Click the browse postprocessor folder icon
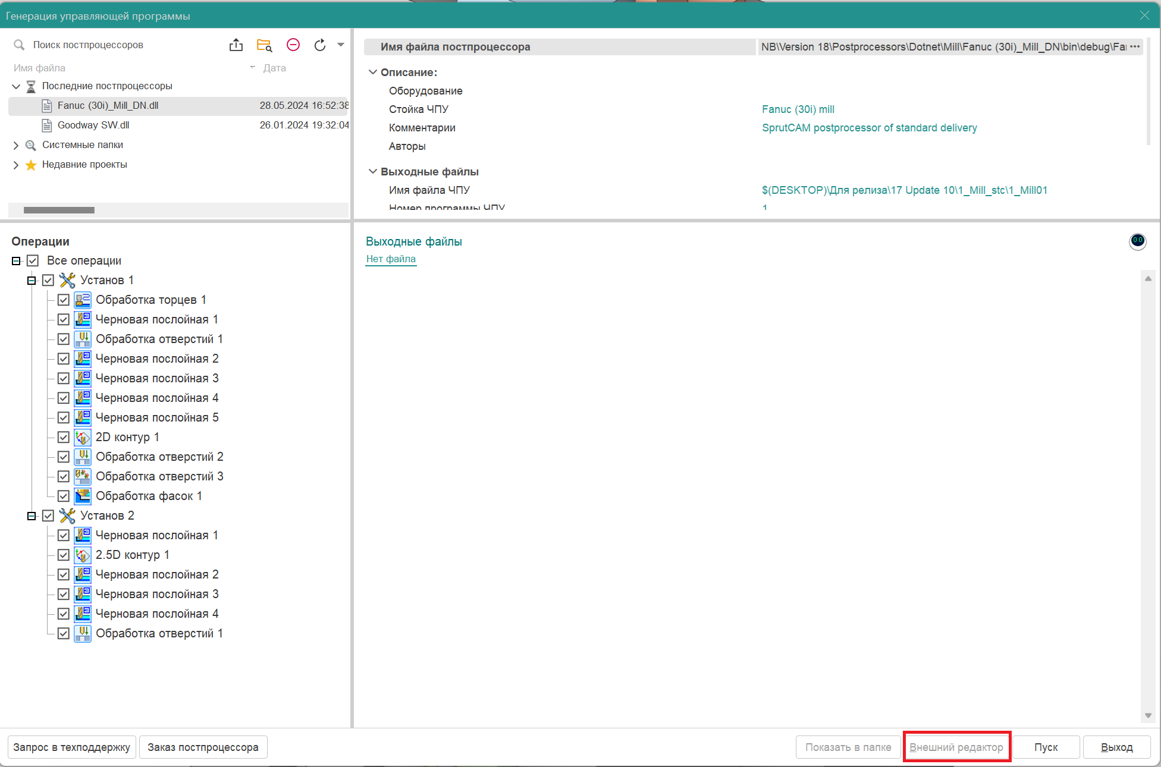Image resolution: width=1161 pixels, height=767 pixels. 264,45
